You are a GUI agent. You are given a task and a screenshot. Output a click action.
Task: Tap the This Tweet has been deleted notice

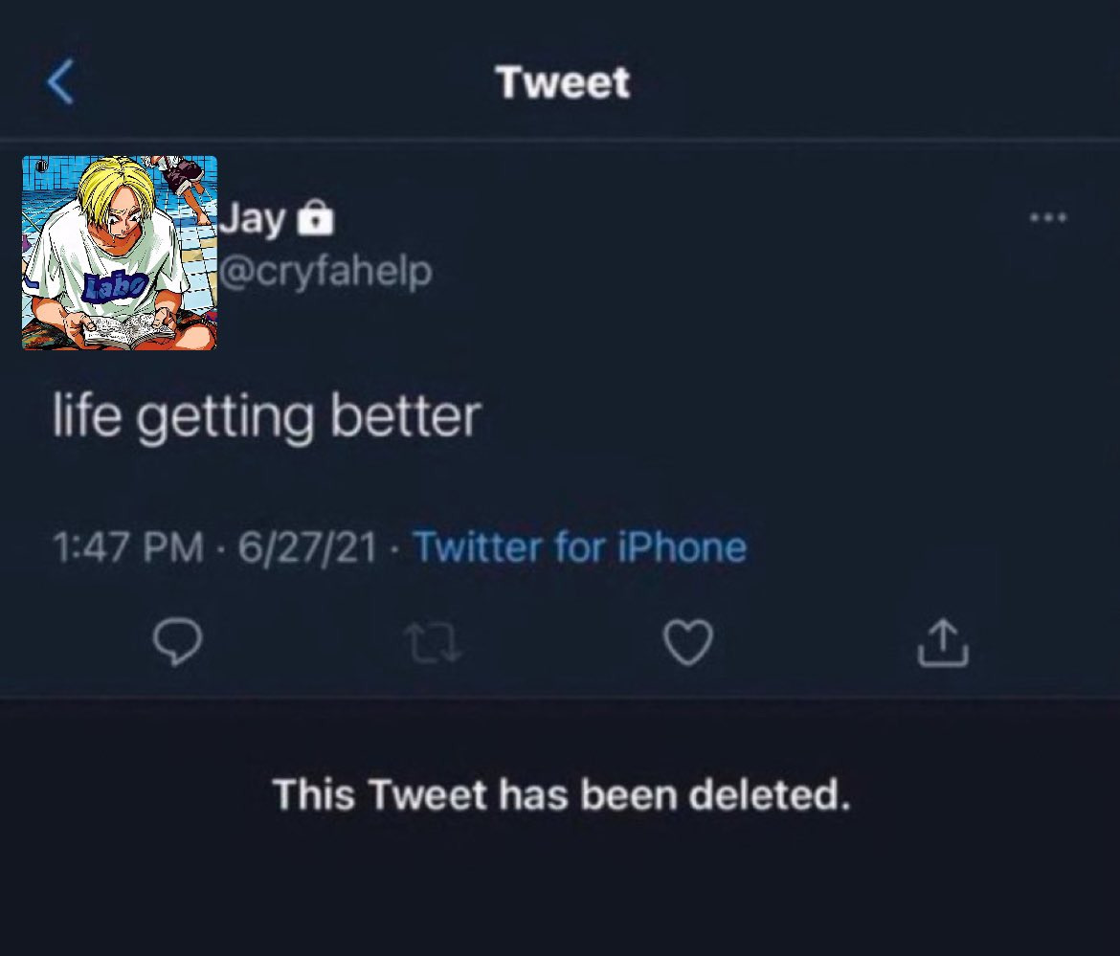point(561,794)
